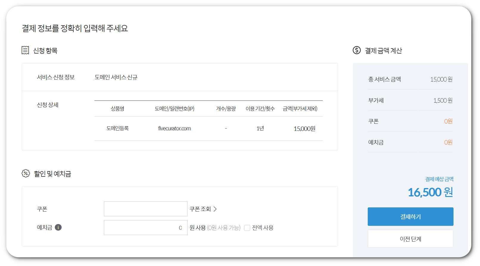
Task: Focus the 예치금 amount input field
Action: click(146, 228)
